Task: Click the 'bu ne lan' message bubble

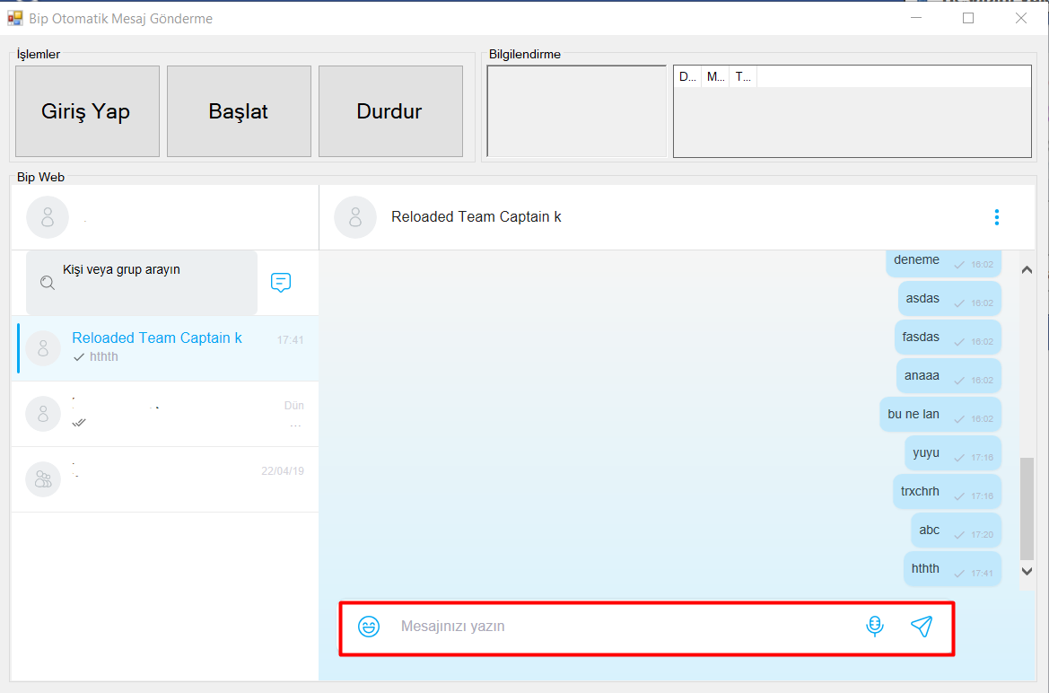Action: [x=940, y=415]
